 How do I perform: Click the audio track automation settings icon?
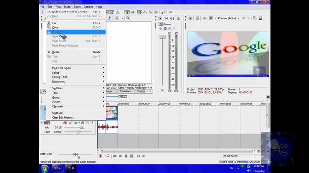point(83,123)
